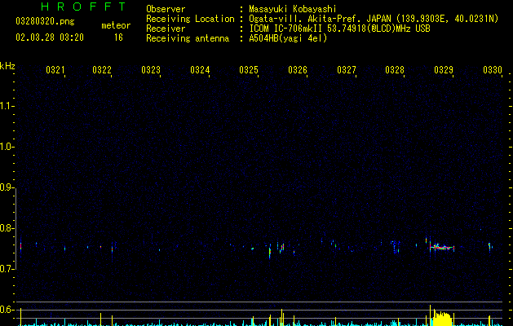Click the Observer label
This screenshot has width=513, height=326.
(x=166, y=9)
